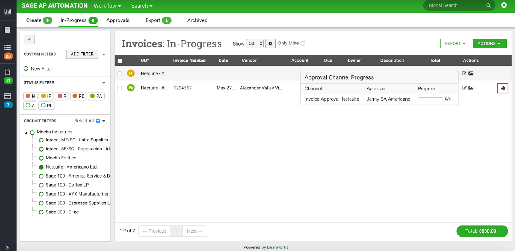The width and height of the screenshot is (515, 251).
Task: Edit the IP status invoice row
Action: pyautogui.click(x=464, y=73)
